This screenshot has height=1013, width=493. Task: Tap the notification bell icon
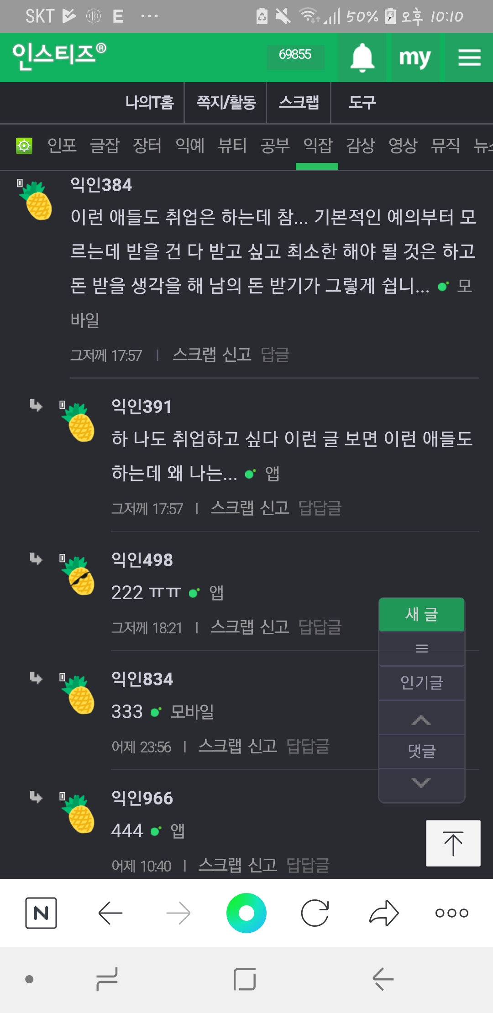pyautogui.click(x=362, y=58)
